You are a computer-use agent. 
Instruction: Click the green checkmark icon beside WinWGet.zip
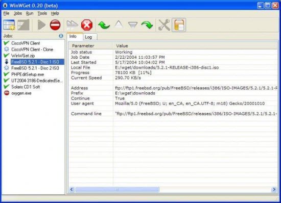tap(7, 55)
